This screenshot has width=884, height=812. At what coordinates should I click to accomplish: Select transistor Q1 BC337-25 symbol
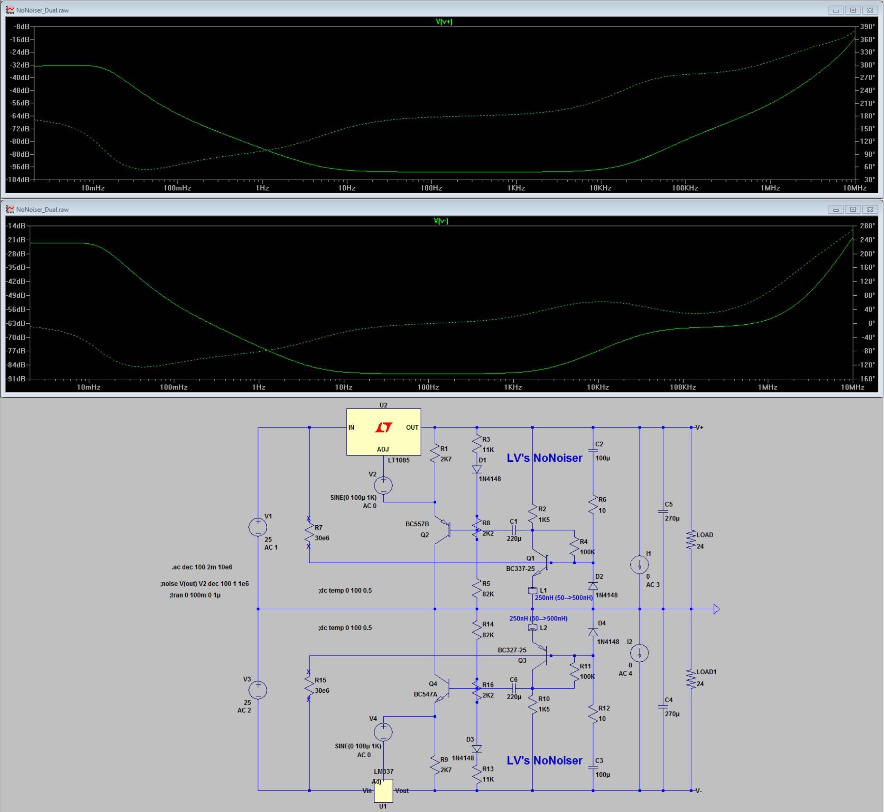(541, 562)
